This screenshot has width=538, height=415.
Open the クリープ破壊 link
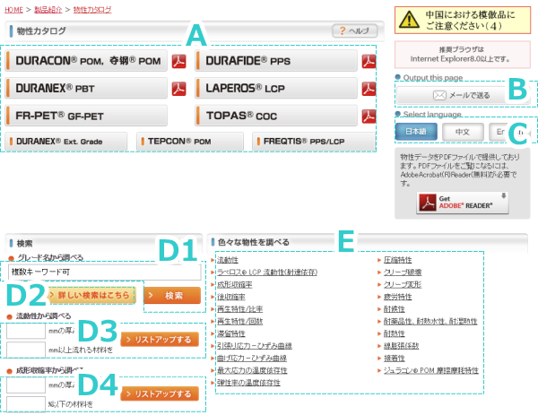[x=403, y=272]
